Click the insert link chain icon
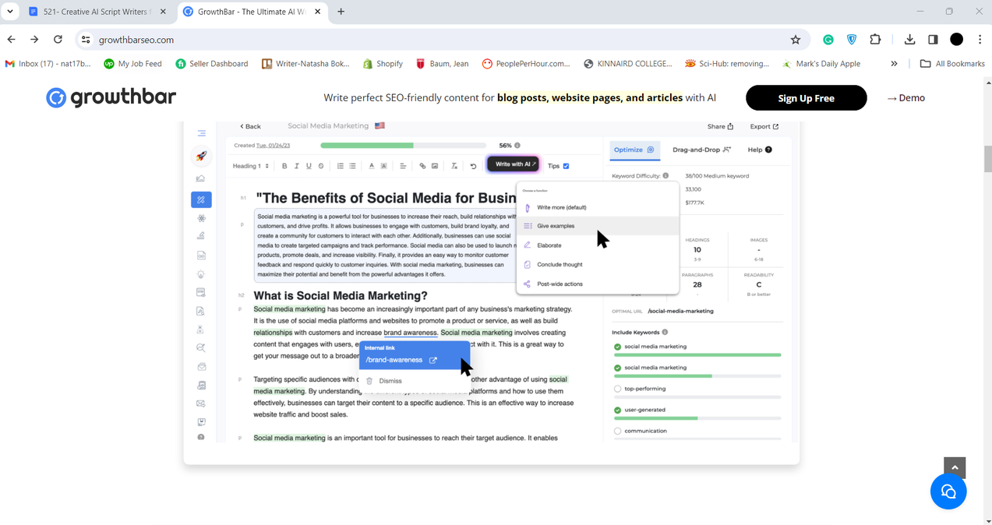 pyautogui.click(x=422, y=166)
